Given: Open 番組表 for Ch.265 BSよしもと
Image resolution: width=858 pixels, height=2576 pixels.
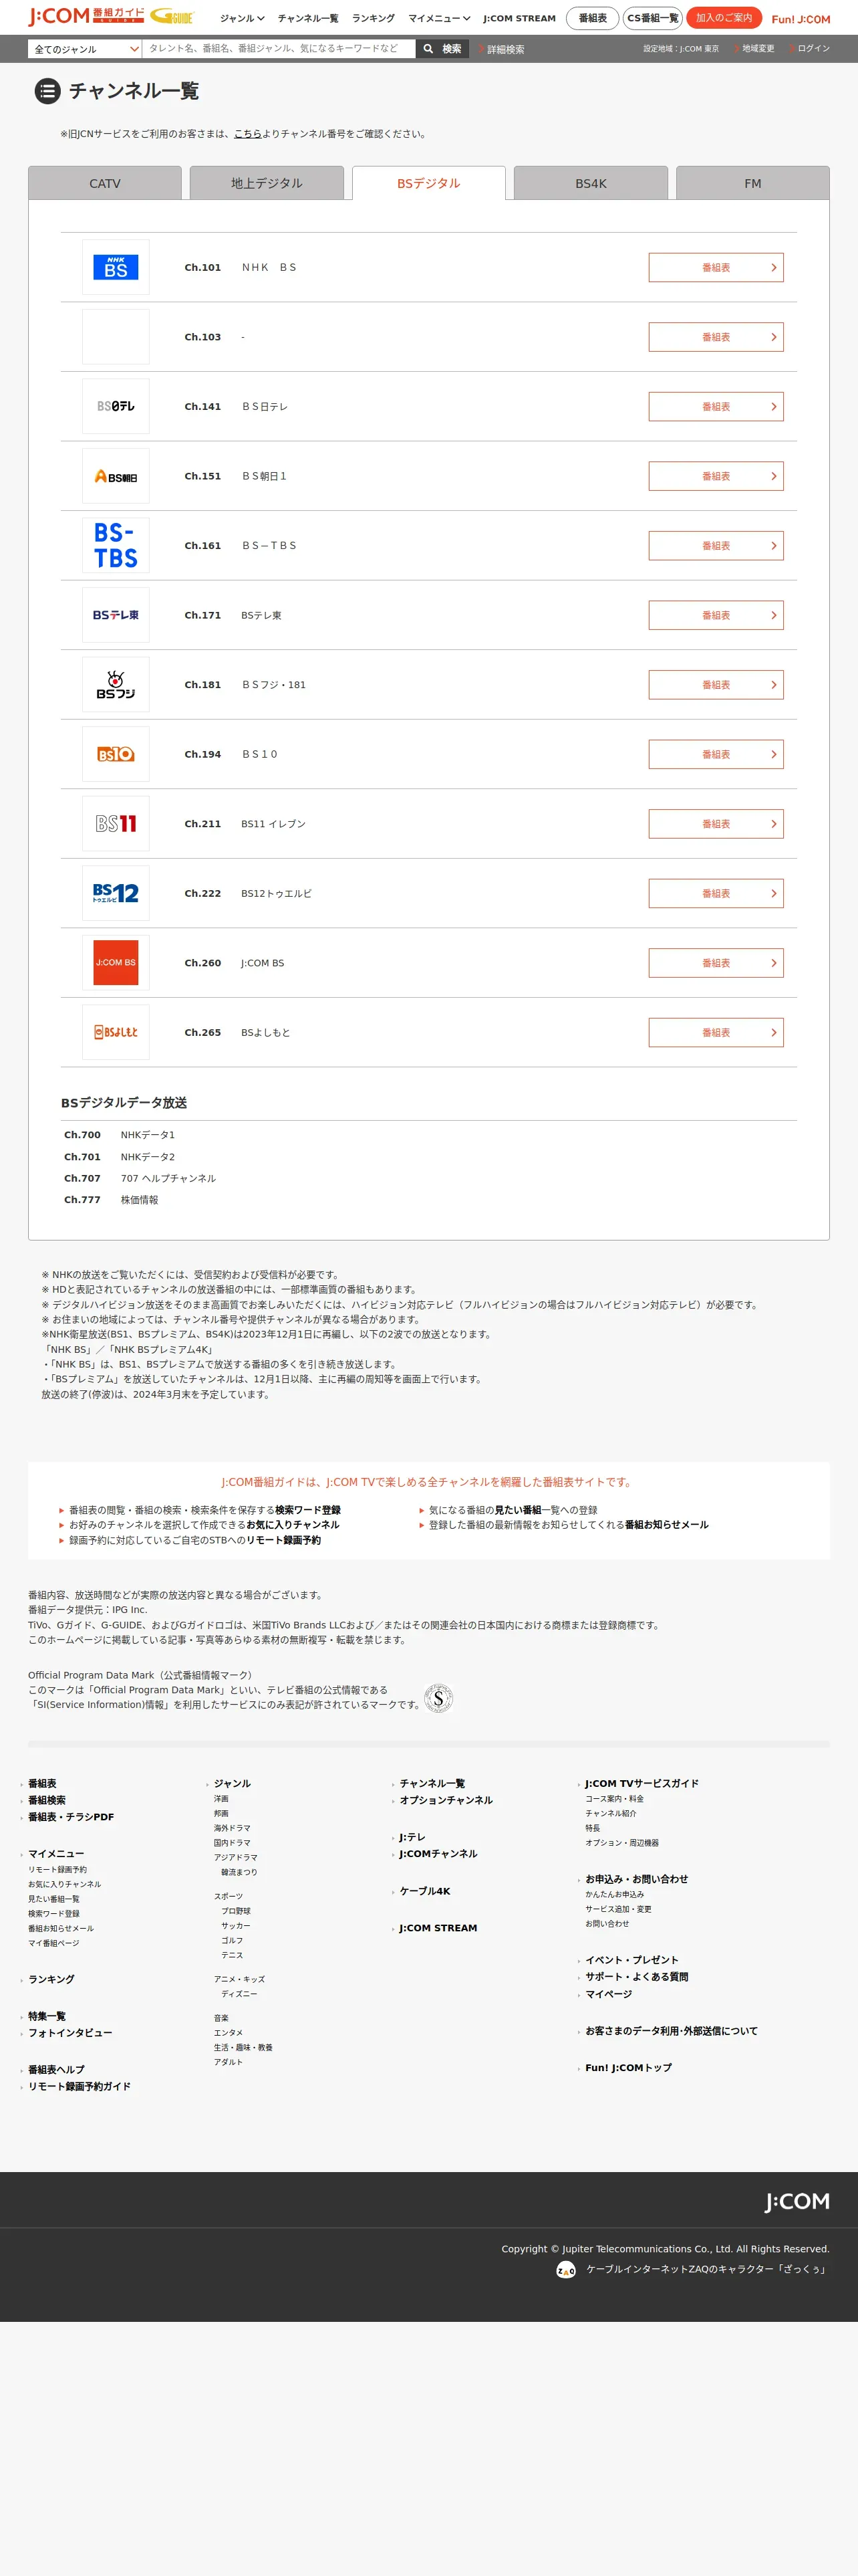Looking at the screenshot, I should [716, 1032].
